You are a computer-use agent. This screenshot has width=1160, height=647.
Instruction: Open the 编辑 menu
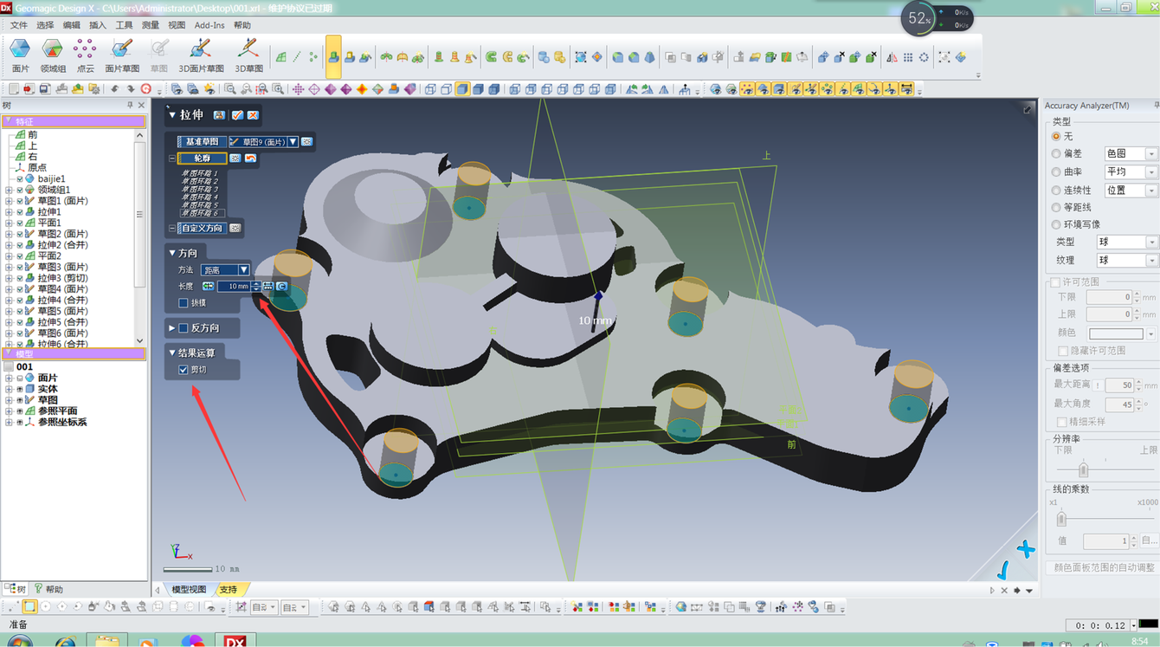click(x=72, y=25)
